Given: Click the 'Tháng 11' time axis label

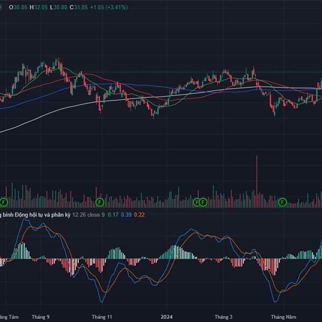Looking at the screenshot, I should [x=102, y=317].
